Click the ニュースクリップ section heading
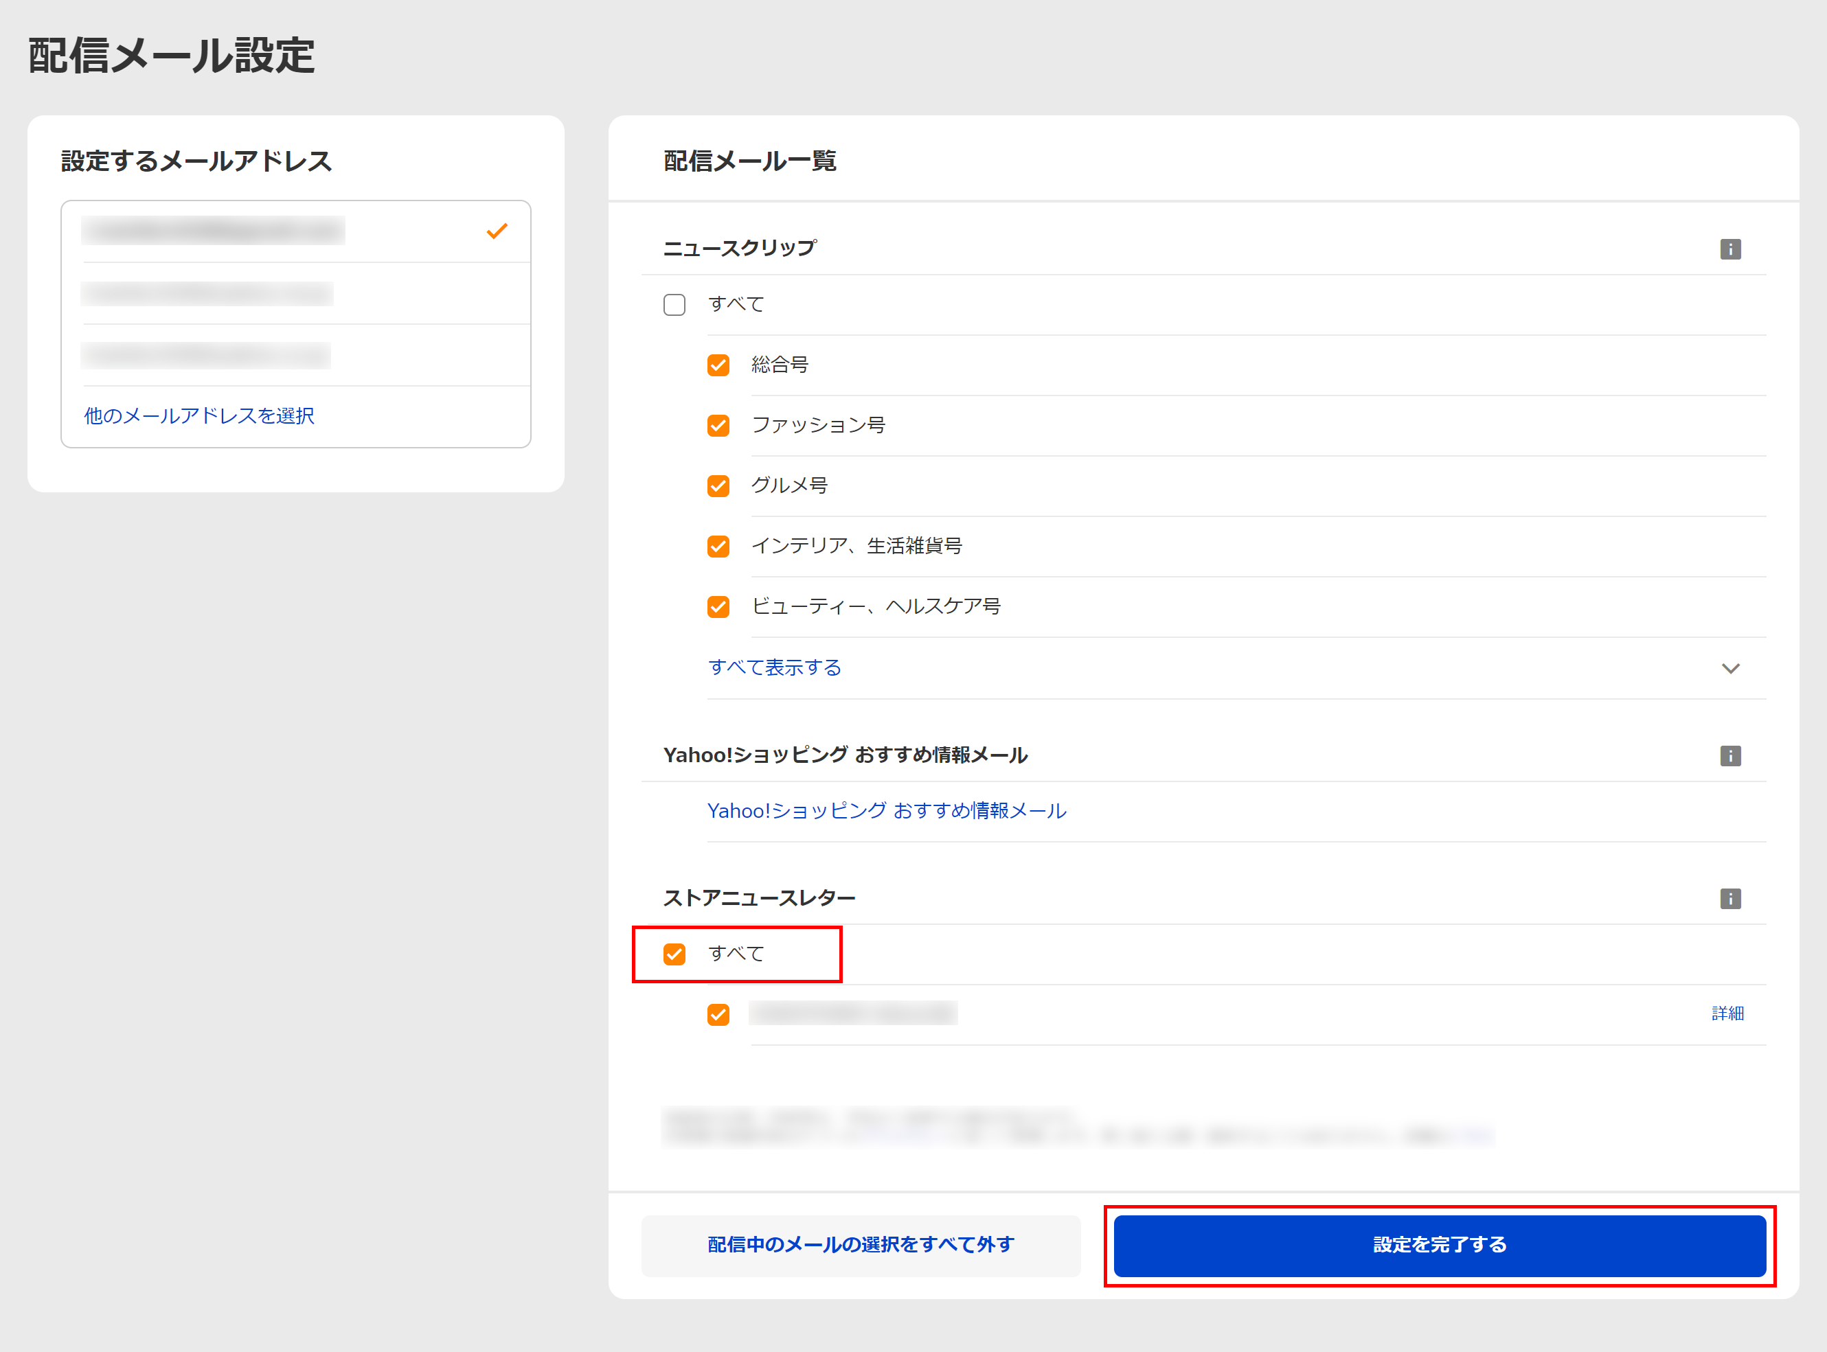This screenshot has height=1352, width=1827. tap(739, 248)
